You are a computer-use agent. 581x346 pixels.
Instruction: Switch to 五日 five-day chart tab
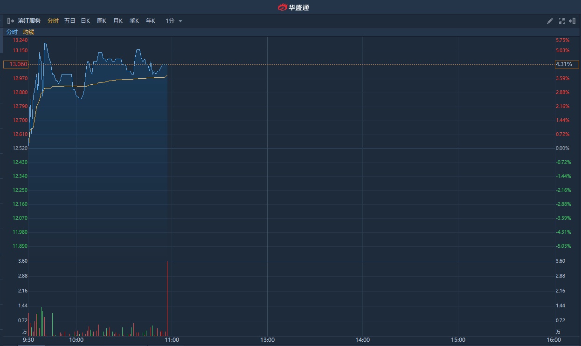[x=69, y=21]
